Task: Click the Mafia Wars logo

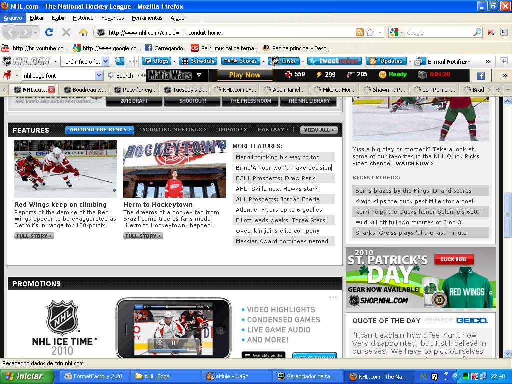Action: click(170, 75)
